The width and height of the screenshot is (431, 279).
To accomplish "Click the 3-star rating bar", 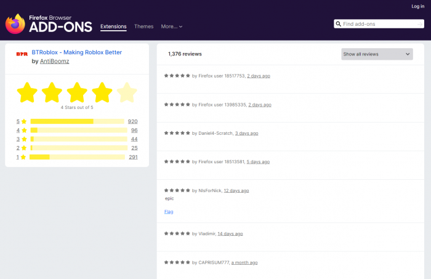I will pos(79,139).
